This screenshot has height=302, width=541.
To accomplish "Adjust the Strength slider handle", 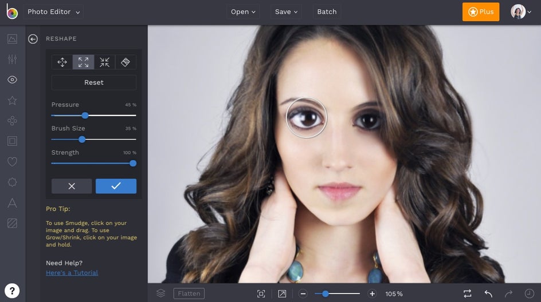I will coord(133,163).
